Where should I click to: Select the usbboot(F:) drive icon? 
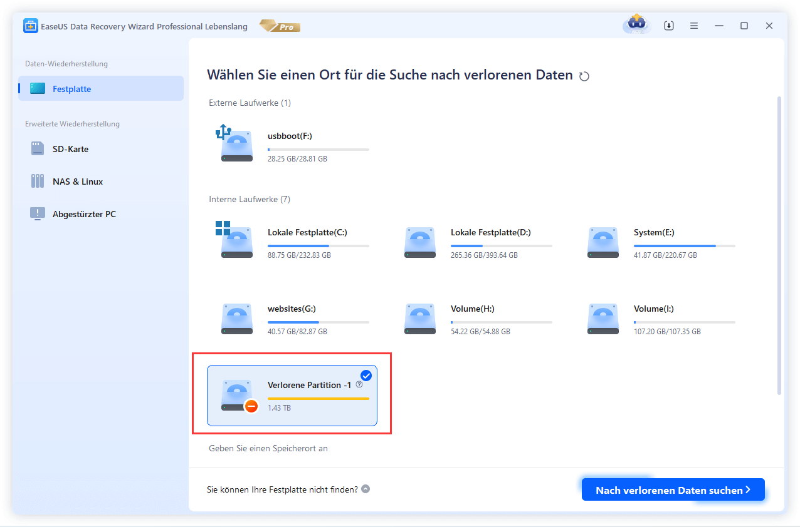[235, 144]
